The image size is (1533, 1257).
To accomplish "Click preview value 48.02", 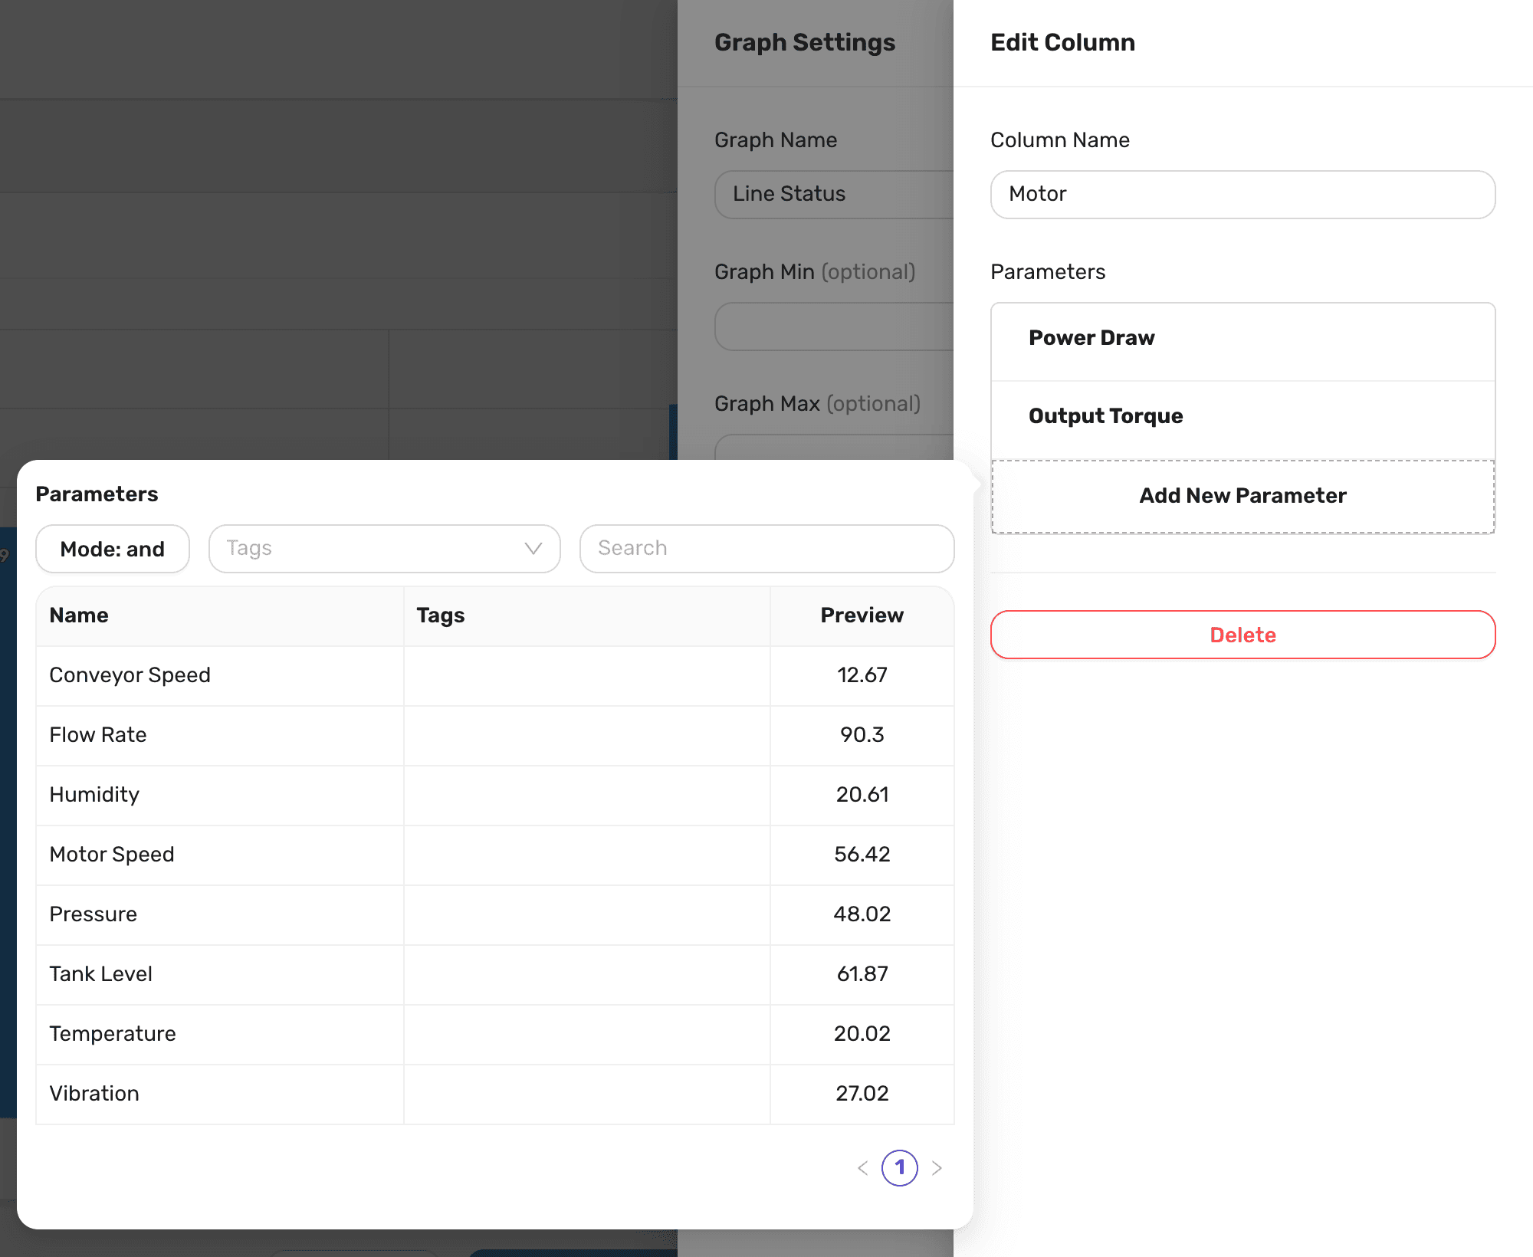I will coord(862,914).
